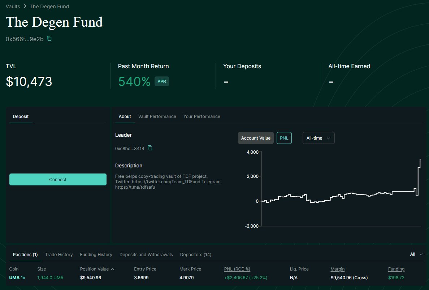Click the Connect button

(58, 179)
